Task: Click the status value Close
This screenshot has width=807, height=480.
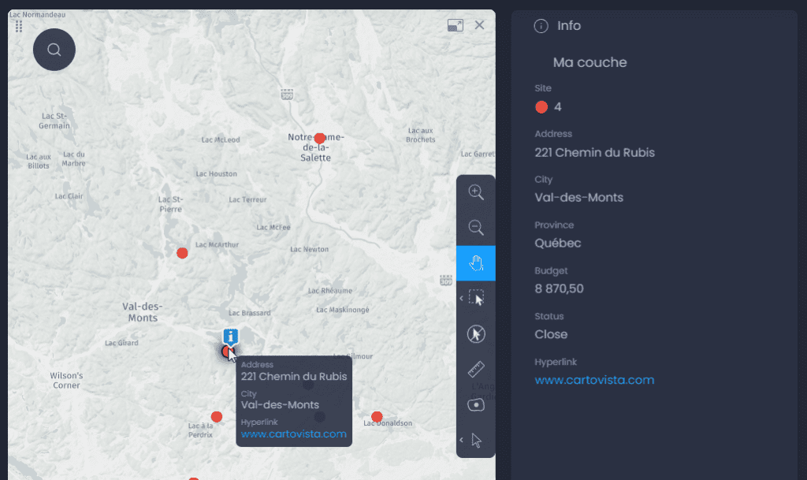Action: tap(551, 334)
